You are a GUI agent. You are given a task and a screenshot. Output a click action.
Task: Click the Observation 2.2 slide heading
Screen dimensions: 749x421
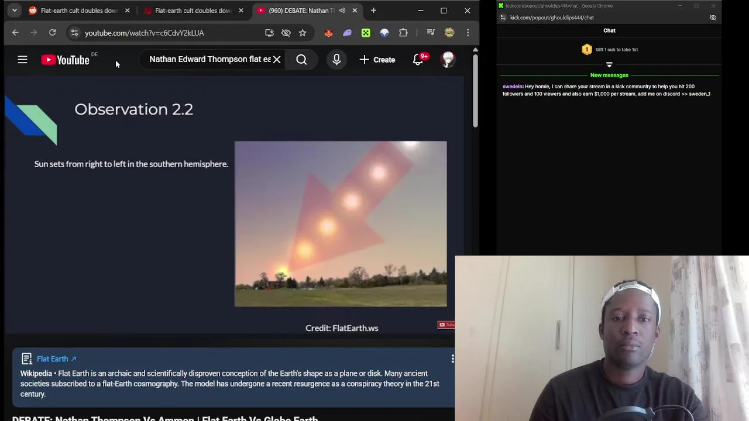[133, 109]
